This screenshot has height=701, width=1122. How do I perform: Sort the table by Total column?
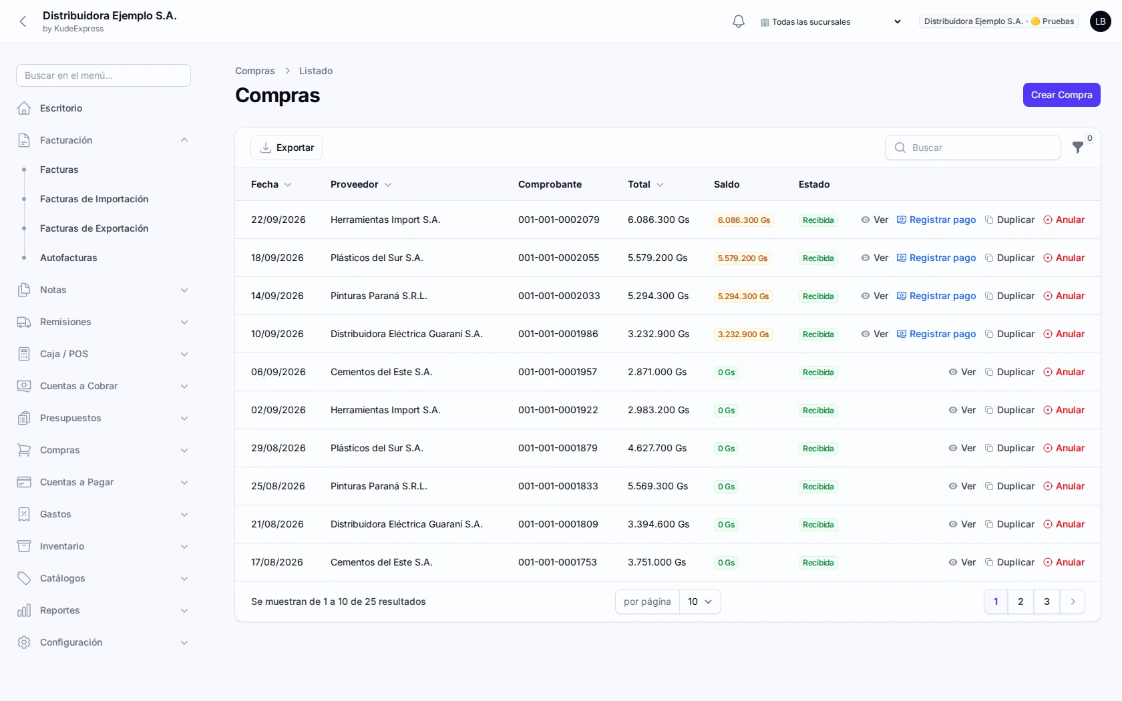645,184
